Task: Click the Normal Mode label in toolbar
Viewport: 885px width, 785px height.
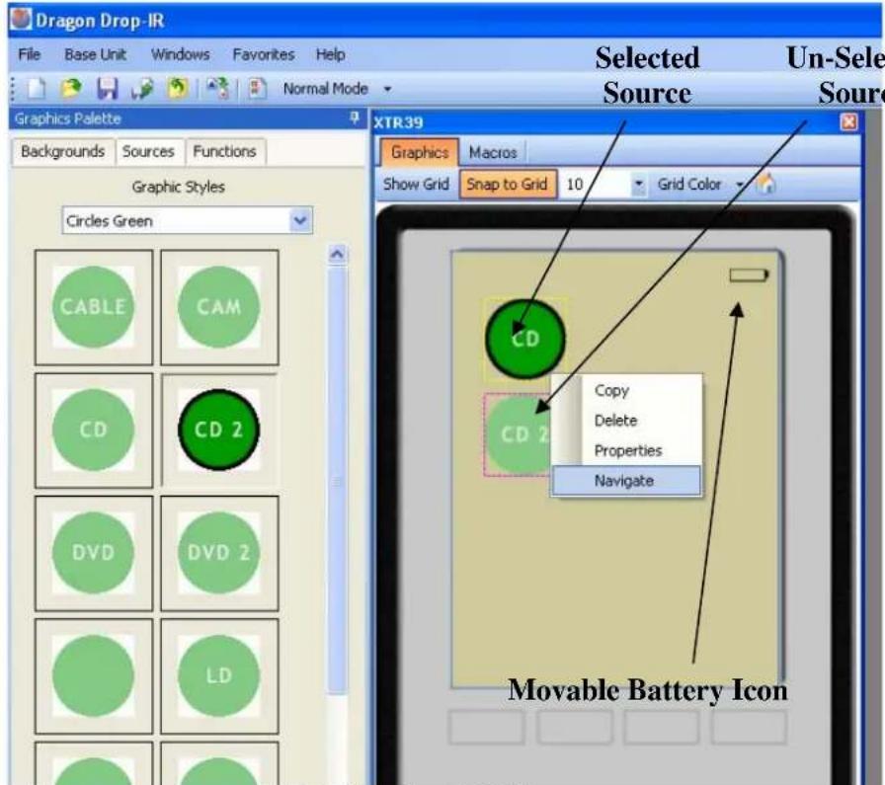Action: pos(326,89)
